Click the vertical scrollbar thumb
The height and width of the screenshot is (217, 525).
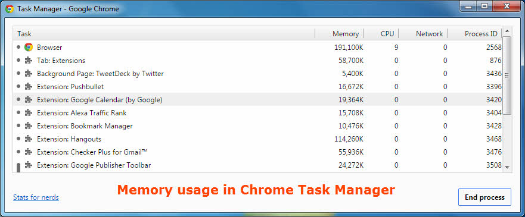[x=507, y=76]
